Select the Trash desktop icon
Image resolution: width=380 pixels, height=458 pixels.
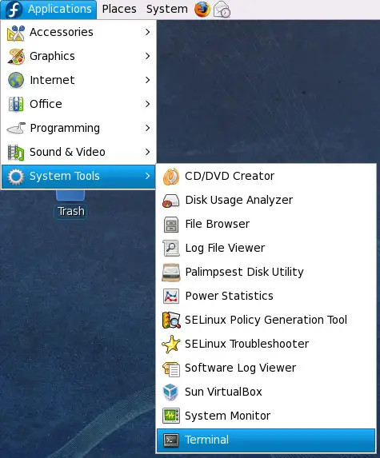pos(70,204)
